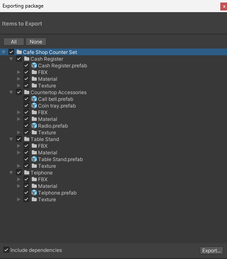
Task: Expand the FBX folder under Cash Register
Action: (x=19, y=72)
